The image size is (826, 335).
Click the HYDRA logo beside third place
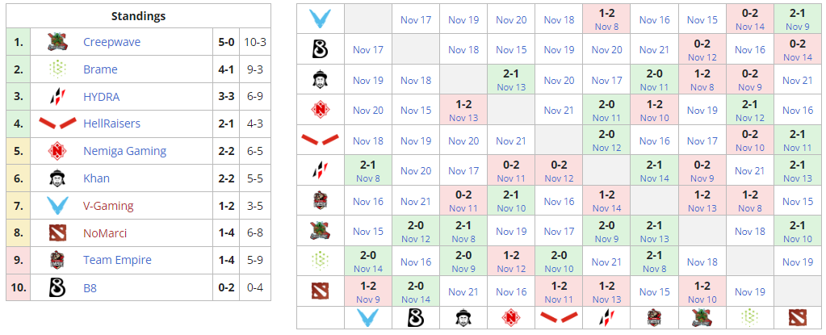point(57,97)
